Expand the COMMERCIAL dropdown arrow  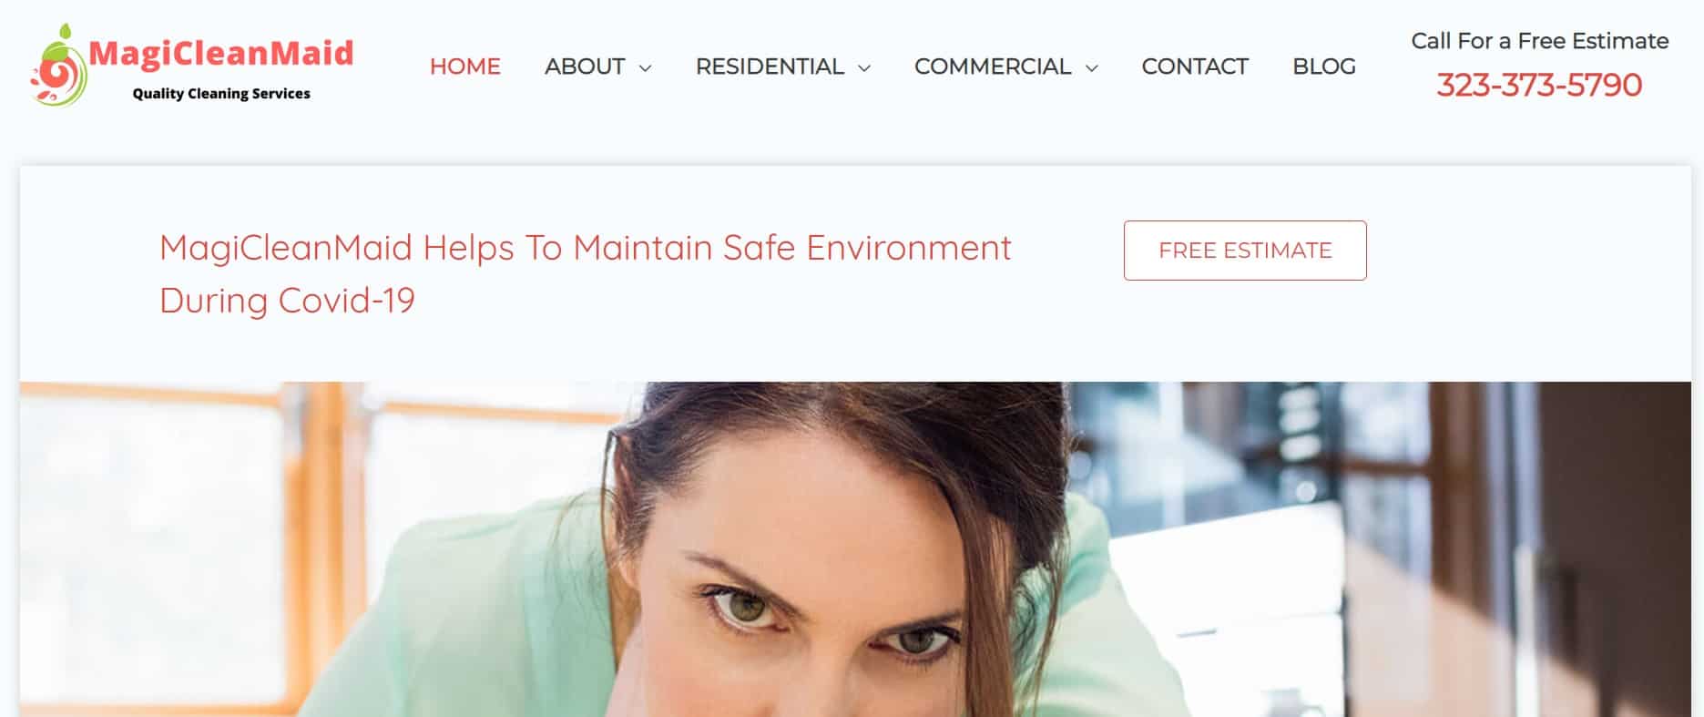coord(1092,68)
